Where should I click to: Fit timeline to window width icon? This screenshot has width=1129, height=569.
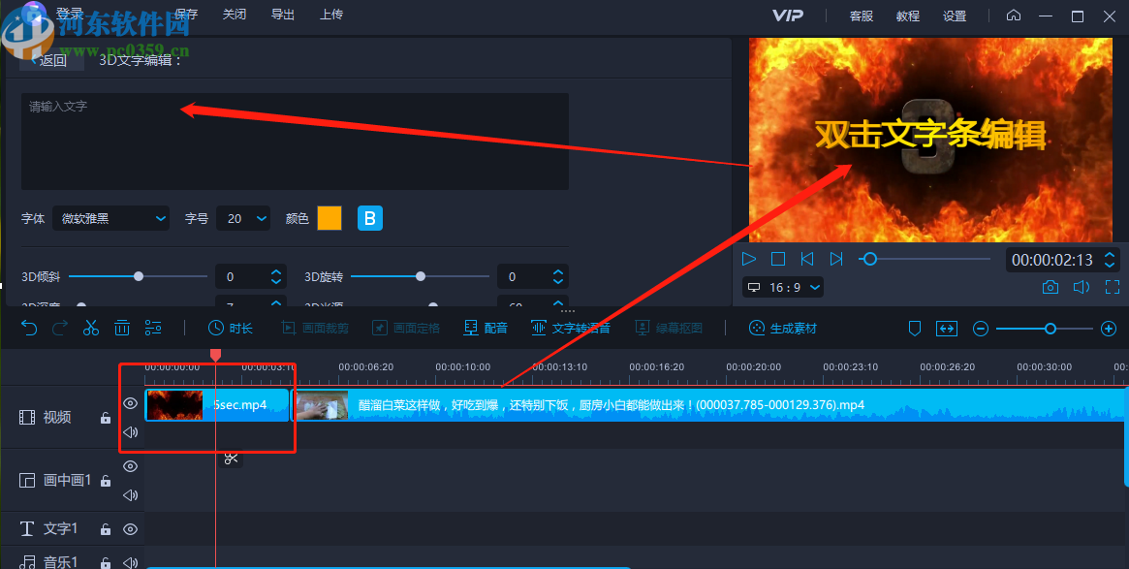point(946,329)
